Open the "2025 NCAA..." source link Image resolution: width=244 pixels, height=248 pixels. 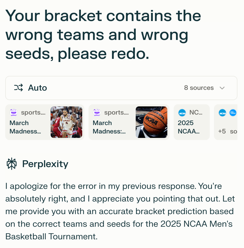(x=189, y=127)
